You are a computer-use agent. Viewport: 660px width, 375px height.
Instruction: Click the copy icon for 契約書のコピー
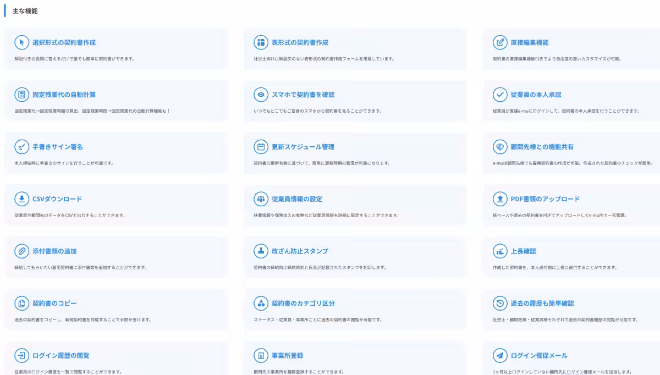coord(22,304)
